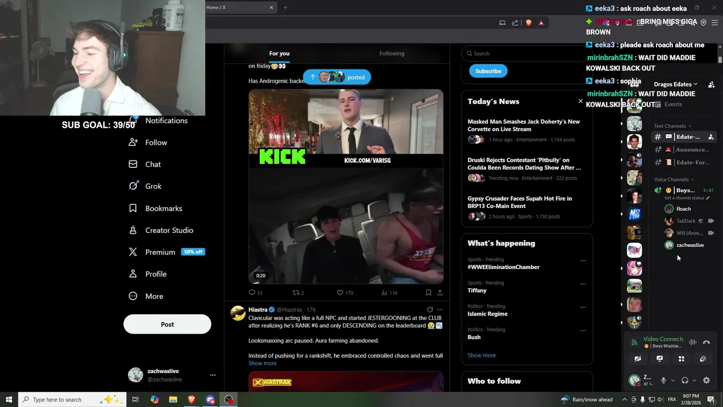The height and width of the screenshot is (407, 723).
Task: Open the More menu in X sidebar
Action: (146, 296)
